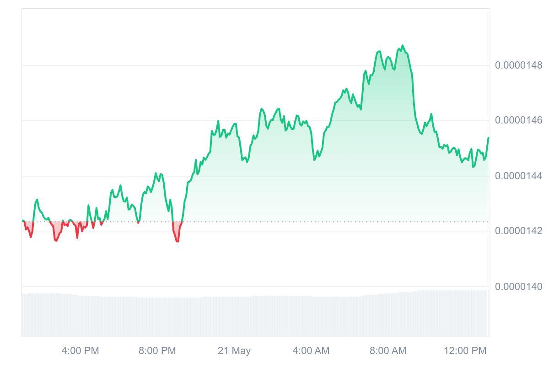The width and height of the screenshot is (549, 366).
Task: Click the 0.0000148 price axis label
Action: 518,65
